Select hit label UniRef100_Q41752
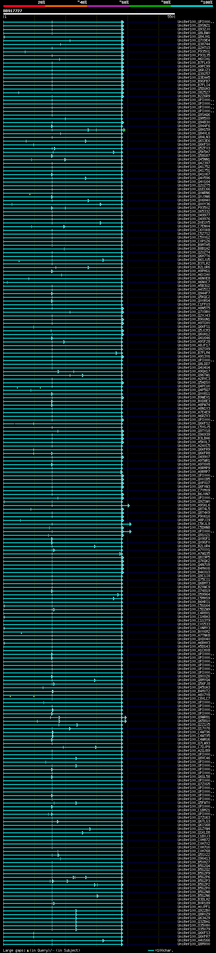The height and width of the screenshot is (953, 216). (x=194, y=167)
